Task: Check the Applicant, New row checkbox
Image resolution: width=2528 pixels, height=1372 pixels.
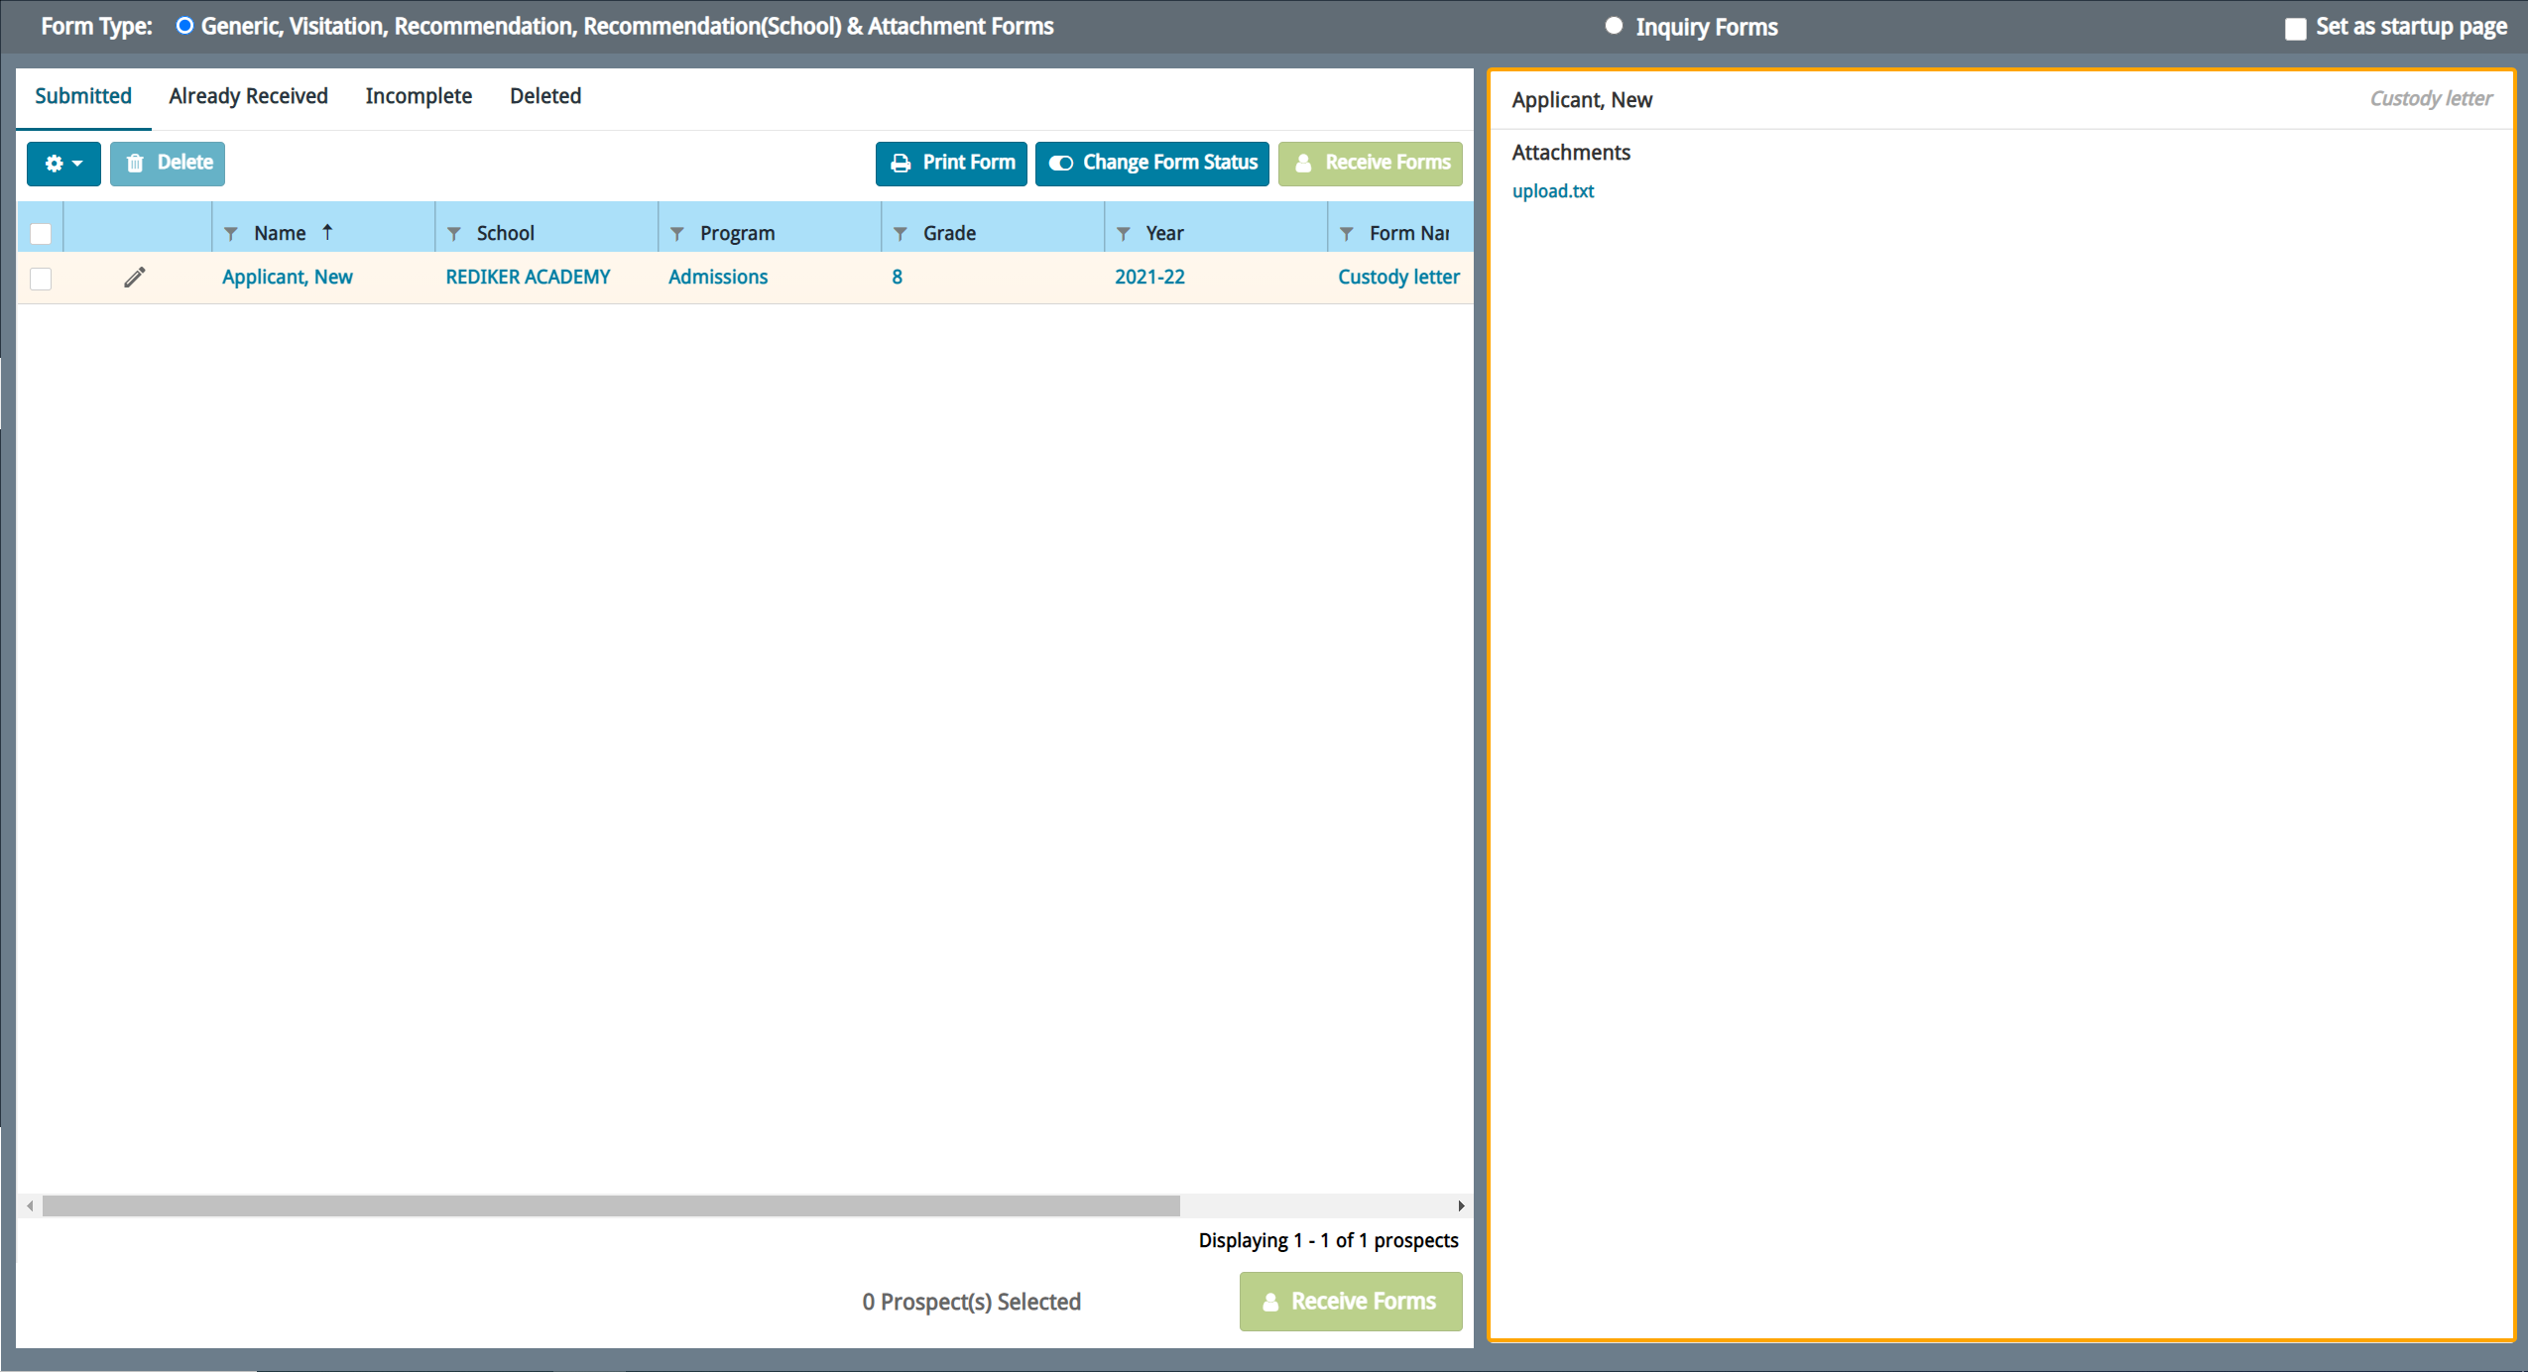Action: 41,279
